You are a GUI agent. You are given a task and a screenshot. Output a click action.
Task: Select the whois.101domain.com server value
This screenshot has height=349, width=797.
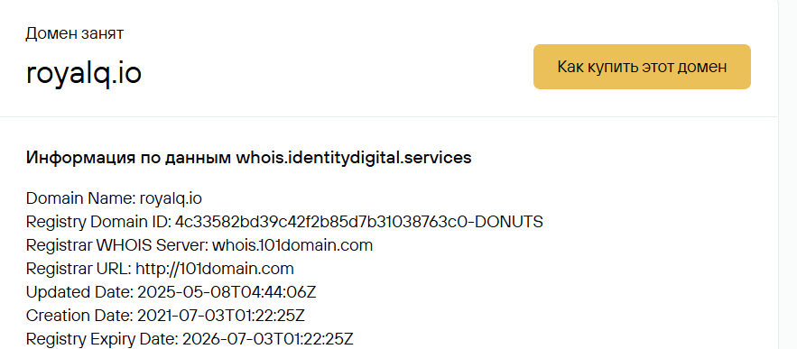pyautogui.click(x=292, y=245)
